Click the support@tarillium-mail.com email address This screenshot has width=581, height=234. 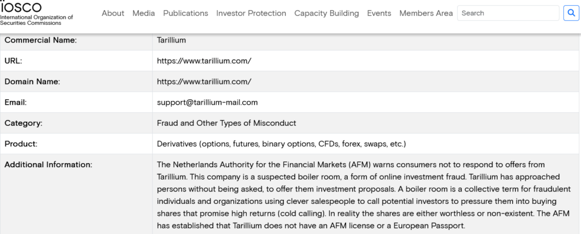pyautogui.click(x=208, y=103)
